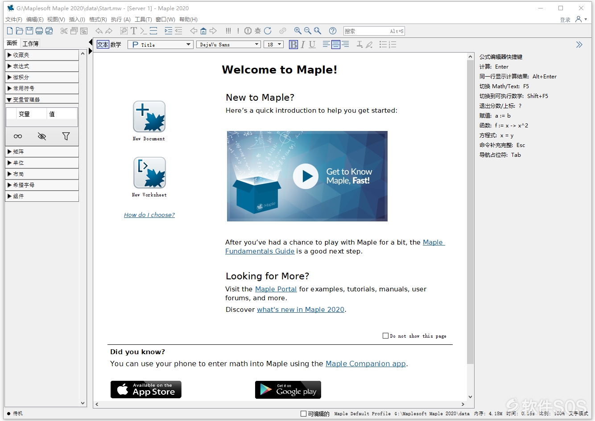The image size is (595, 421).
Task: Navigate forward with right arrow
Action: [x=213, y=31]
